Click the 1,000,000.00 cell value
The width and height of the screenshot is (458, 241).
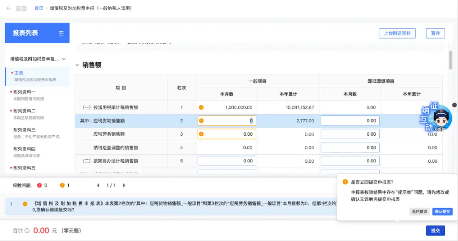tap(239, 107)
